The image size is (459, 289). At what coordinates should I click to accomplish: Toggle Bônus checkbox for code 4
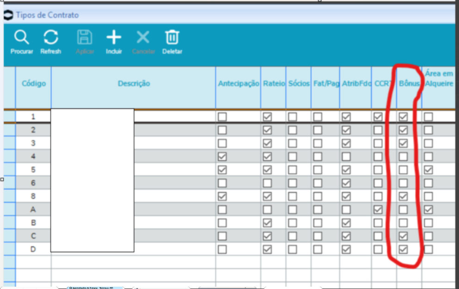point(403,157)
